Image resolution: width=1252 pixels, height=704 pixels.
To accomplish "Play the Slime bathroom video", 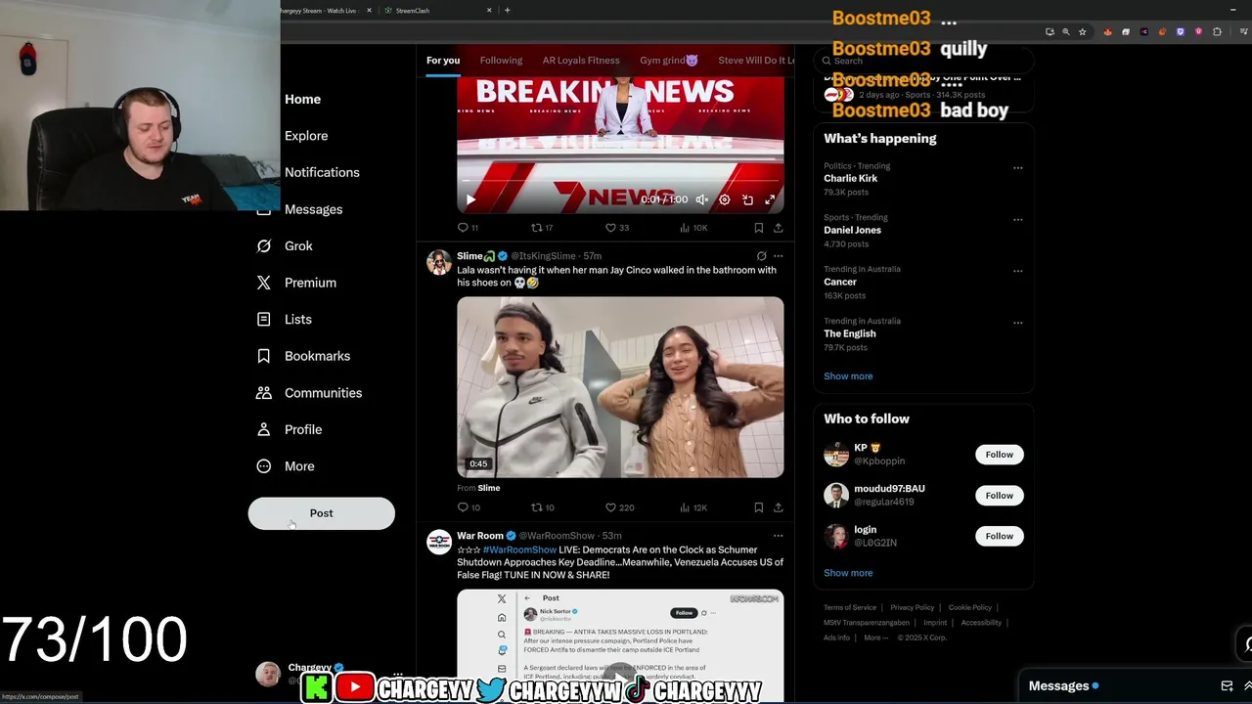I will click(620, 387).
